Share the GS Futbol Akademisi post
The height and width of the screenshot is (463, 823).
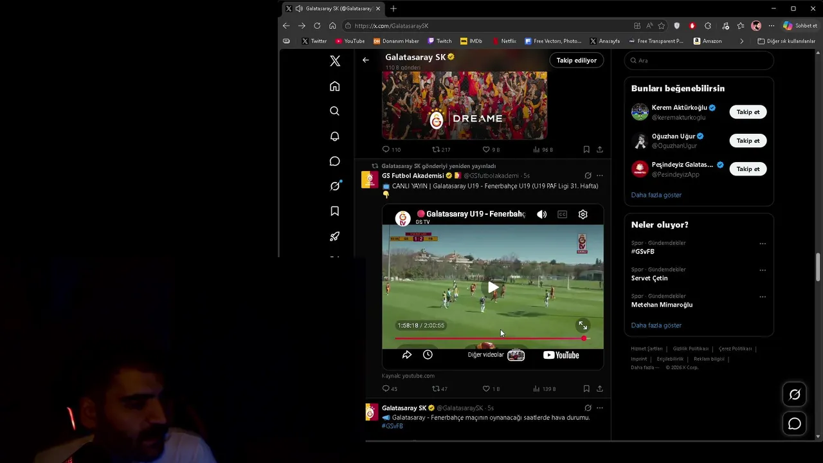click(x=600, y=388)
